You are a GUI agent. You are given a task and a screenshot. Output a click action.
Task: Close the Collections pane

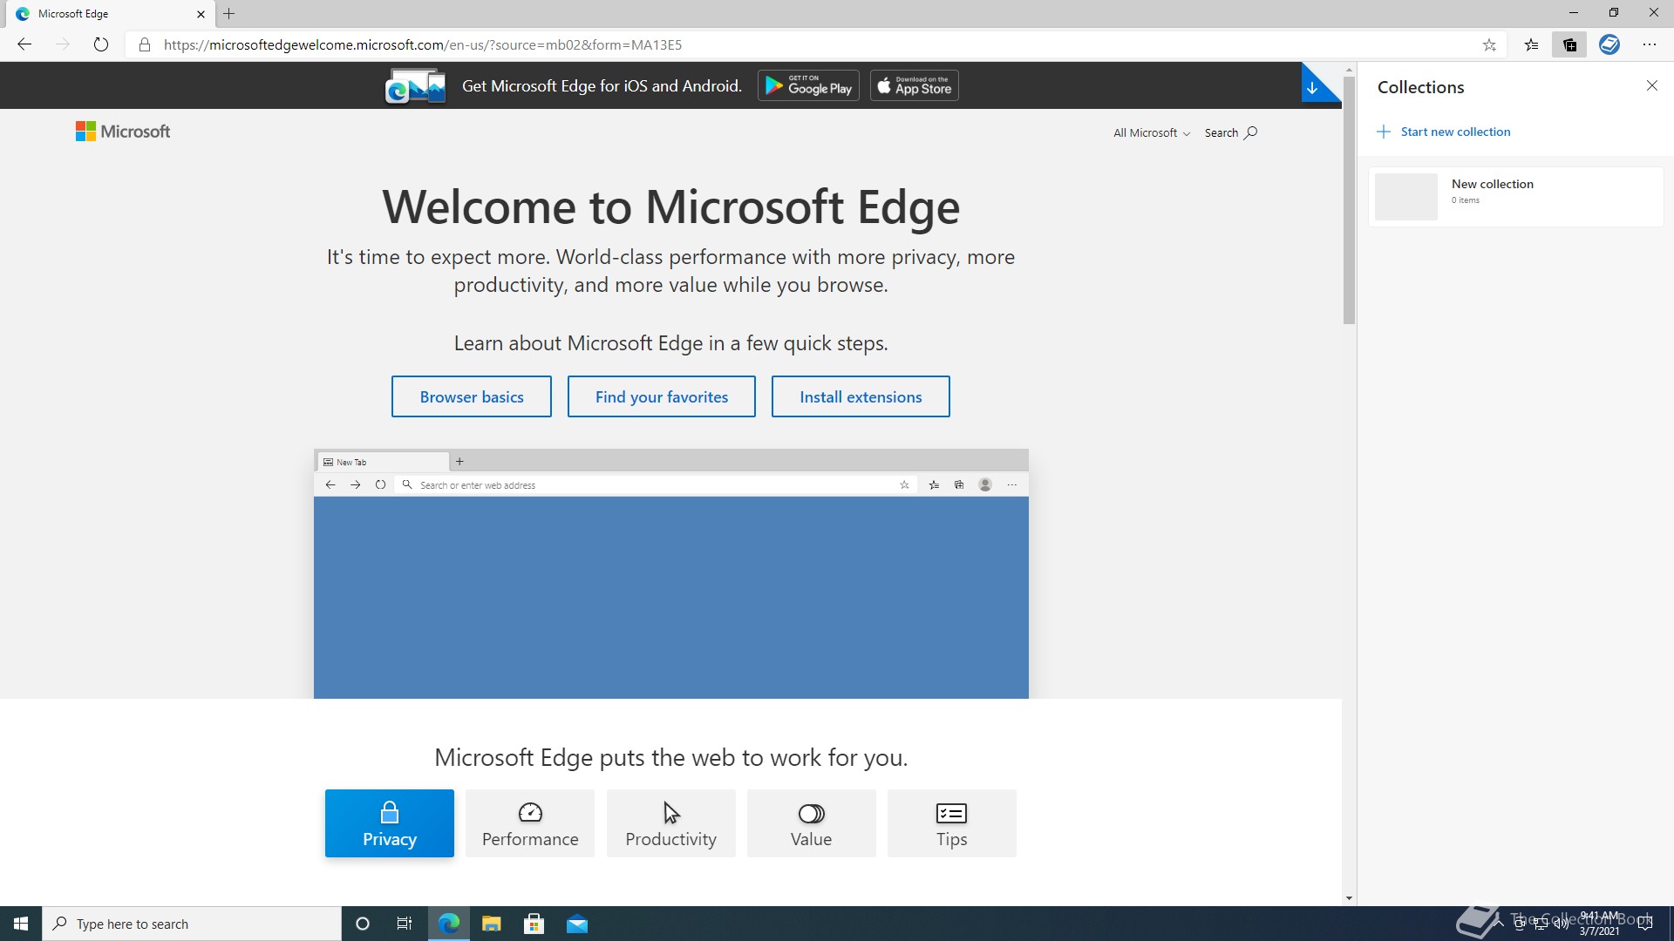click(x=1651, y=85)
